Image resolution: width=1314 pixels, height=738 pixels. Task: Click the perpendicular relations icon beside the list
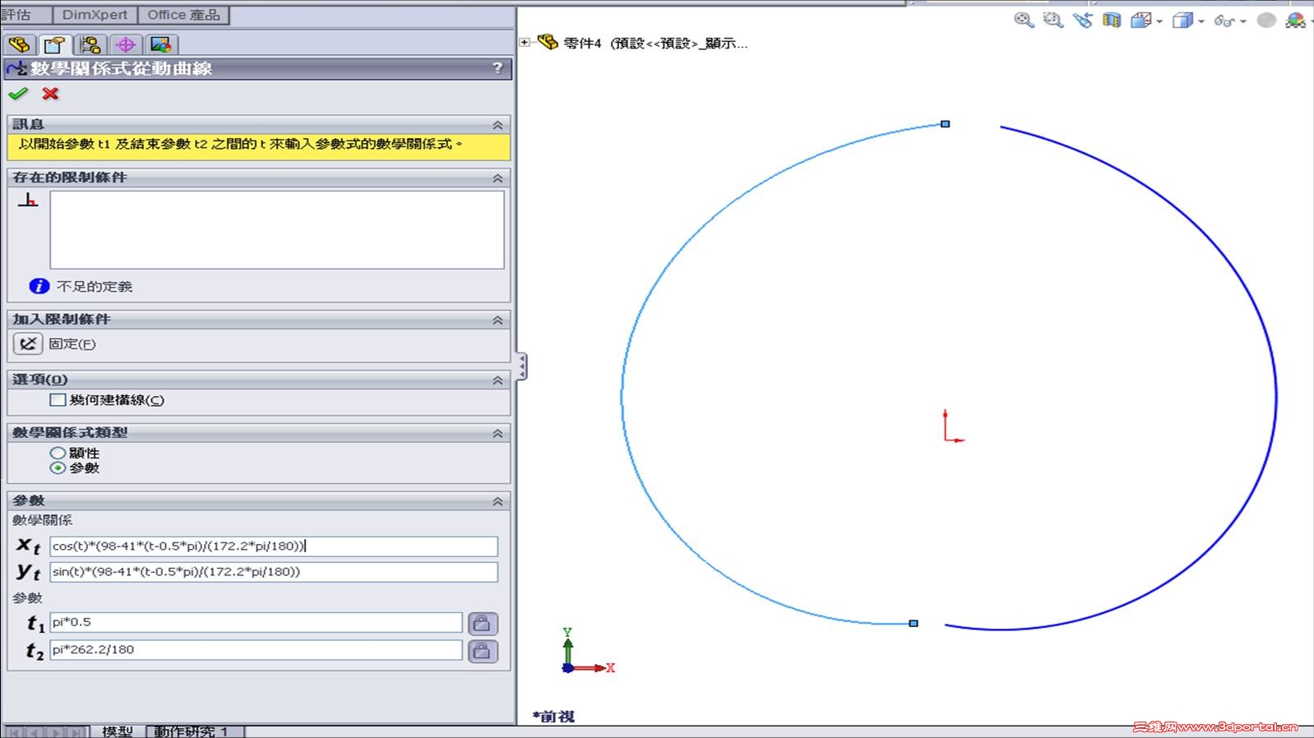[28, 200]
